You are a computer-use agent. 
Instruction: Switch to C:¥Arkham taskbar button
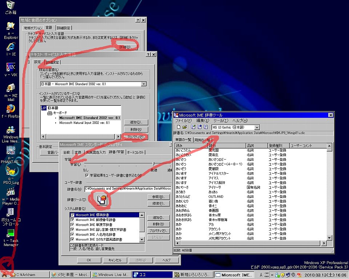(29, 275)
